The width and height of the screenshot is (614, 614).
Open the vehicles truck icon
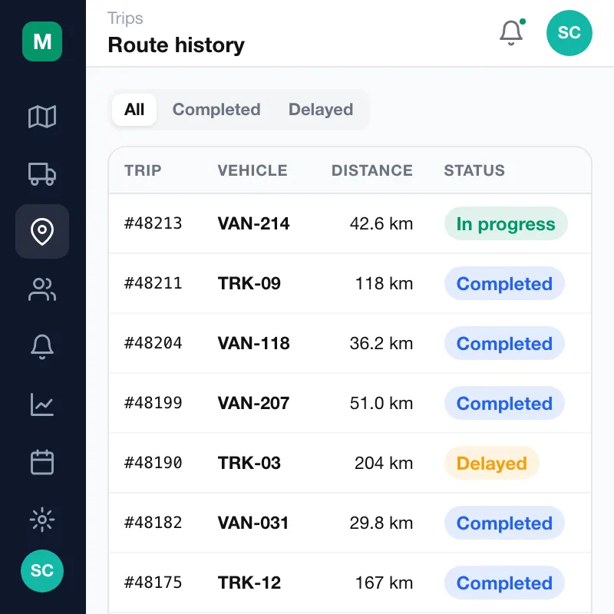pos(42,174)
